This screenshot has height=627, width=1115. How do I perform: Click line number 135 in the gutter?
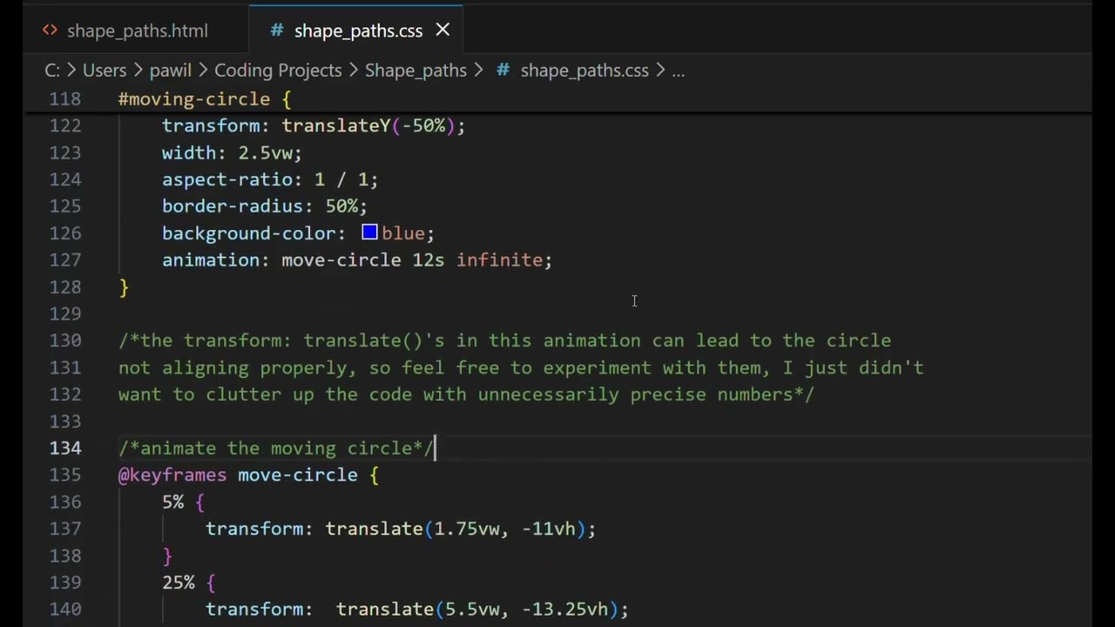pyautogui.click(x=65, y=475)
